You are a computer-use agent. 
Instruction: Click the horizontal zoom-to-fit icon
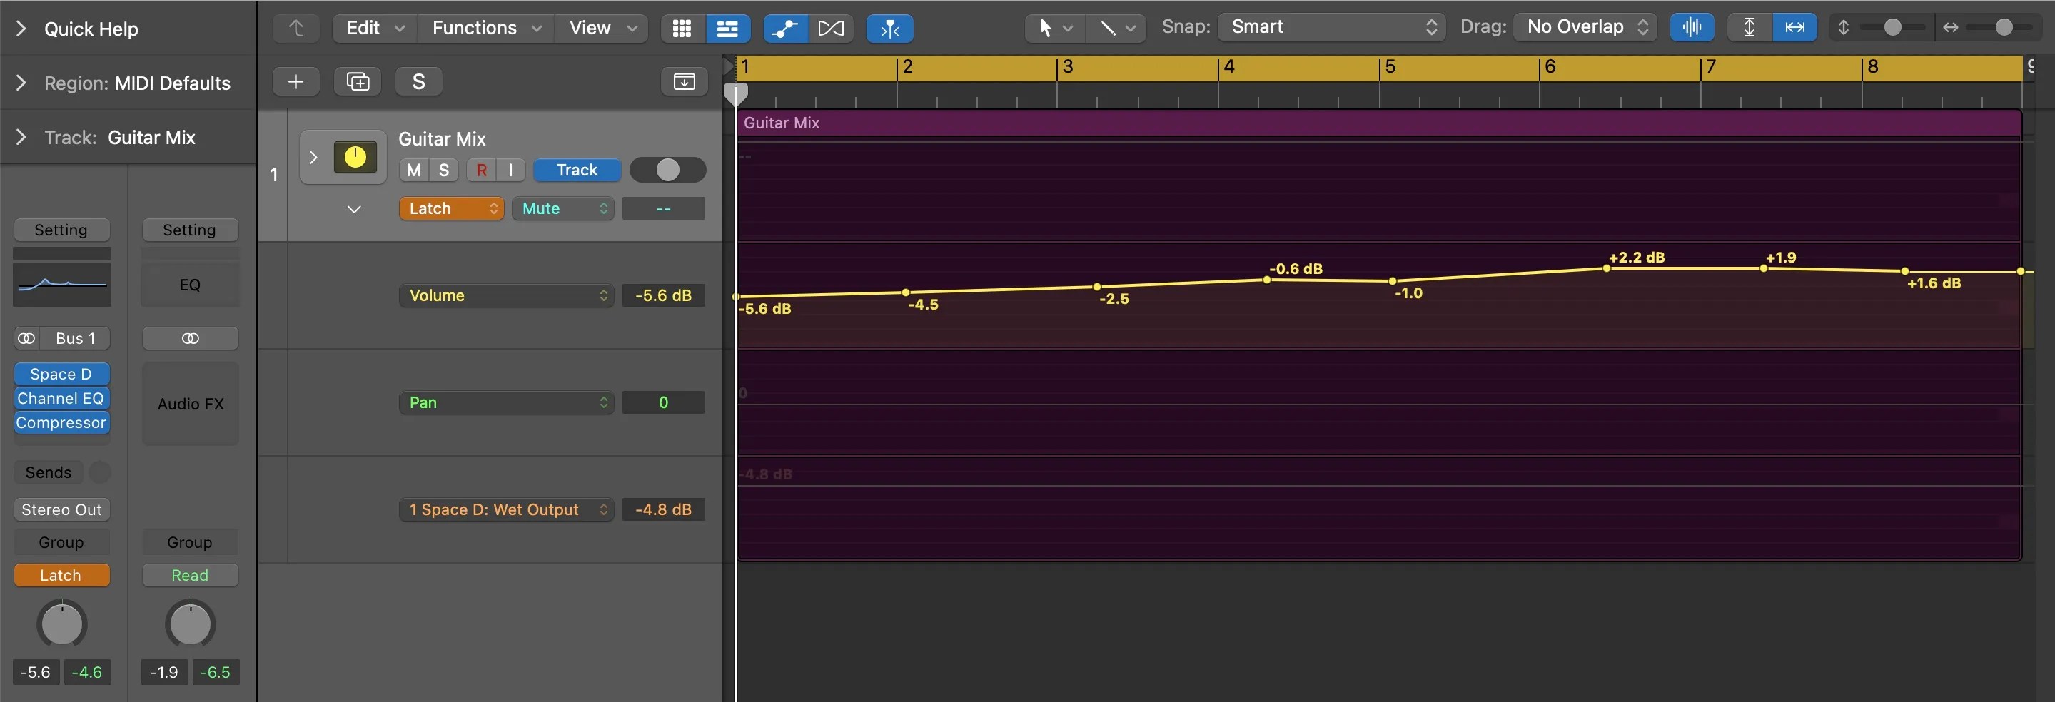(1794, 26)
